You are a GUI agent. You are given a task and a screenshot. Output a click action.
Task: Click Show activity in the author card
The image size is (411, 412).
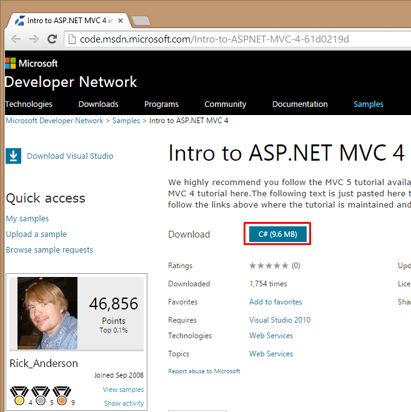124,403
